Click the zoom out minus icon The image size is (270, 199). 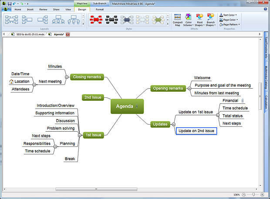click(243, 194)
